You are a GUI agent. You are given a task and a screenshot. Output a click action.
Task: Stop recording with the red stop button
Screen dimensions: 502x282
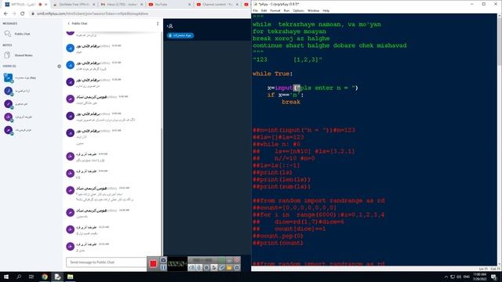pos(153,264)
